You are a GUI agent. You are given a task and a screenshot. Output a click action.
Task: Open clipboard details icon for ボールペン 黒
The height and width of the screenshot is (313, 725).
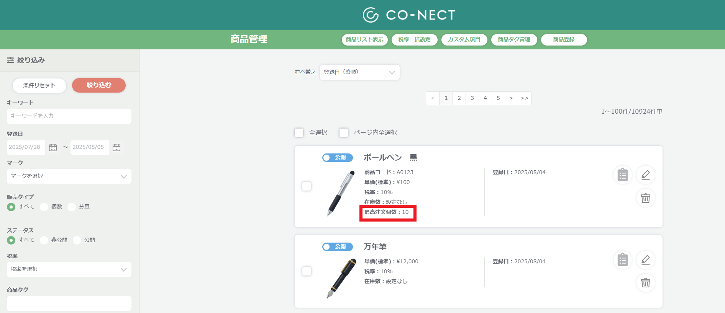[623, 175]
